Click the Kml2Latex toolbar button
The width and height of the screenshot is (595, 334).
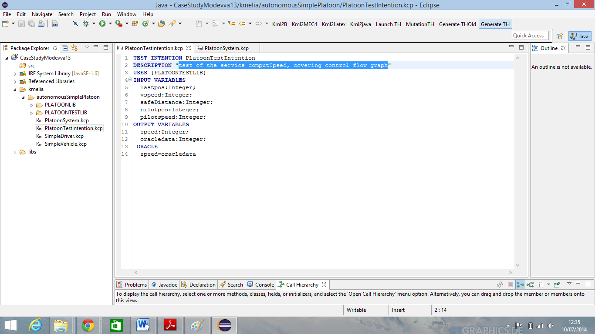pyautogui.click(x=333, y=24)
